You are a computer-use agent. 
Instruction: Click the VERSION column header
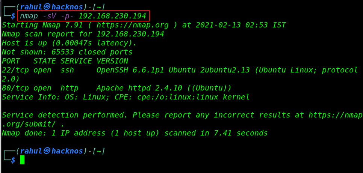coord(112,61)
